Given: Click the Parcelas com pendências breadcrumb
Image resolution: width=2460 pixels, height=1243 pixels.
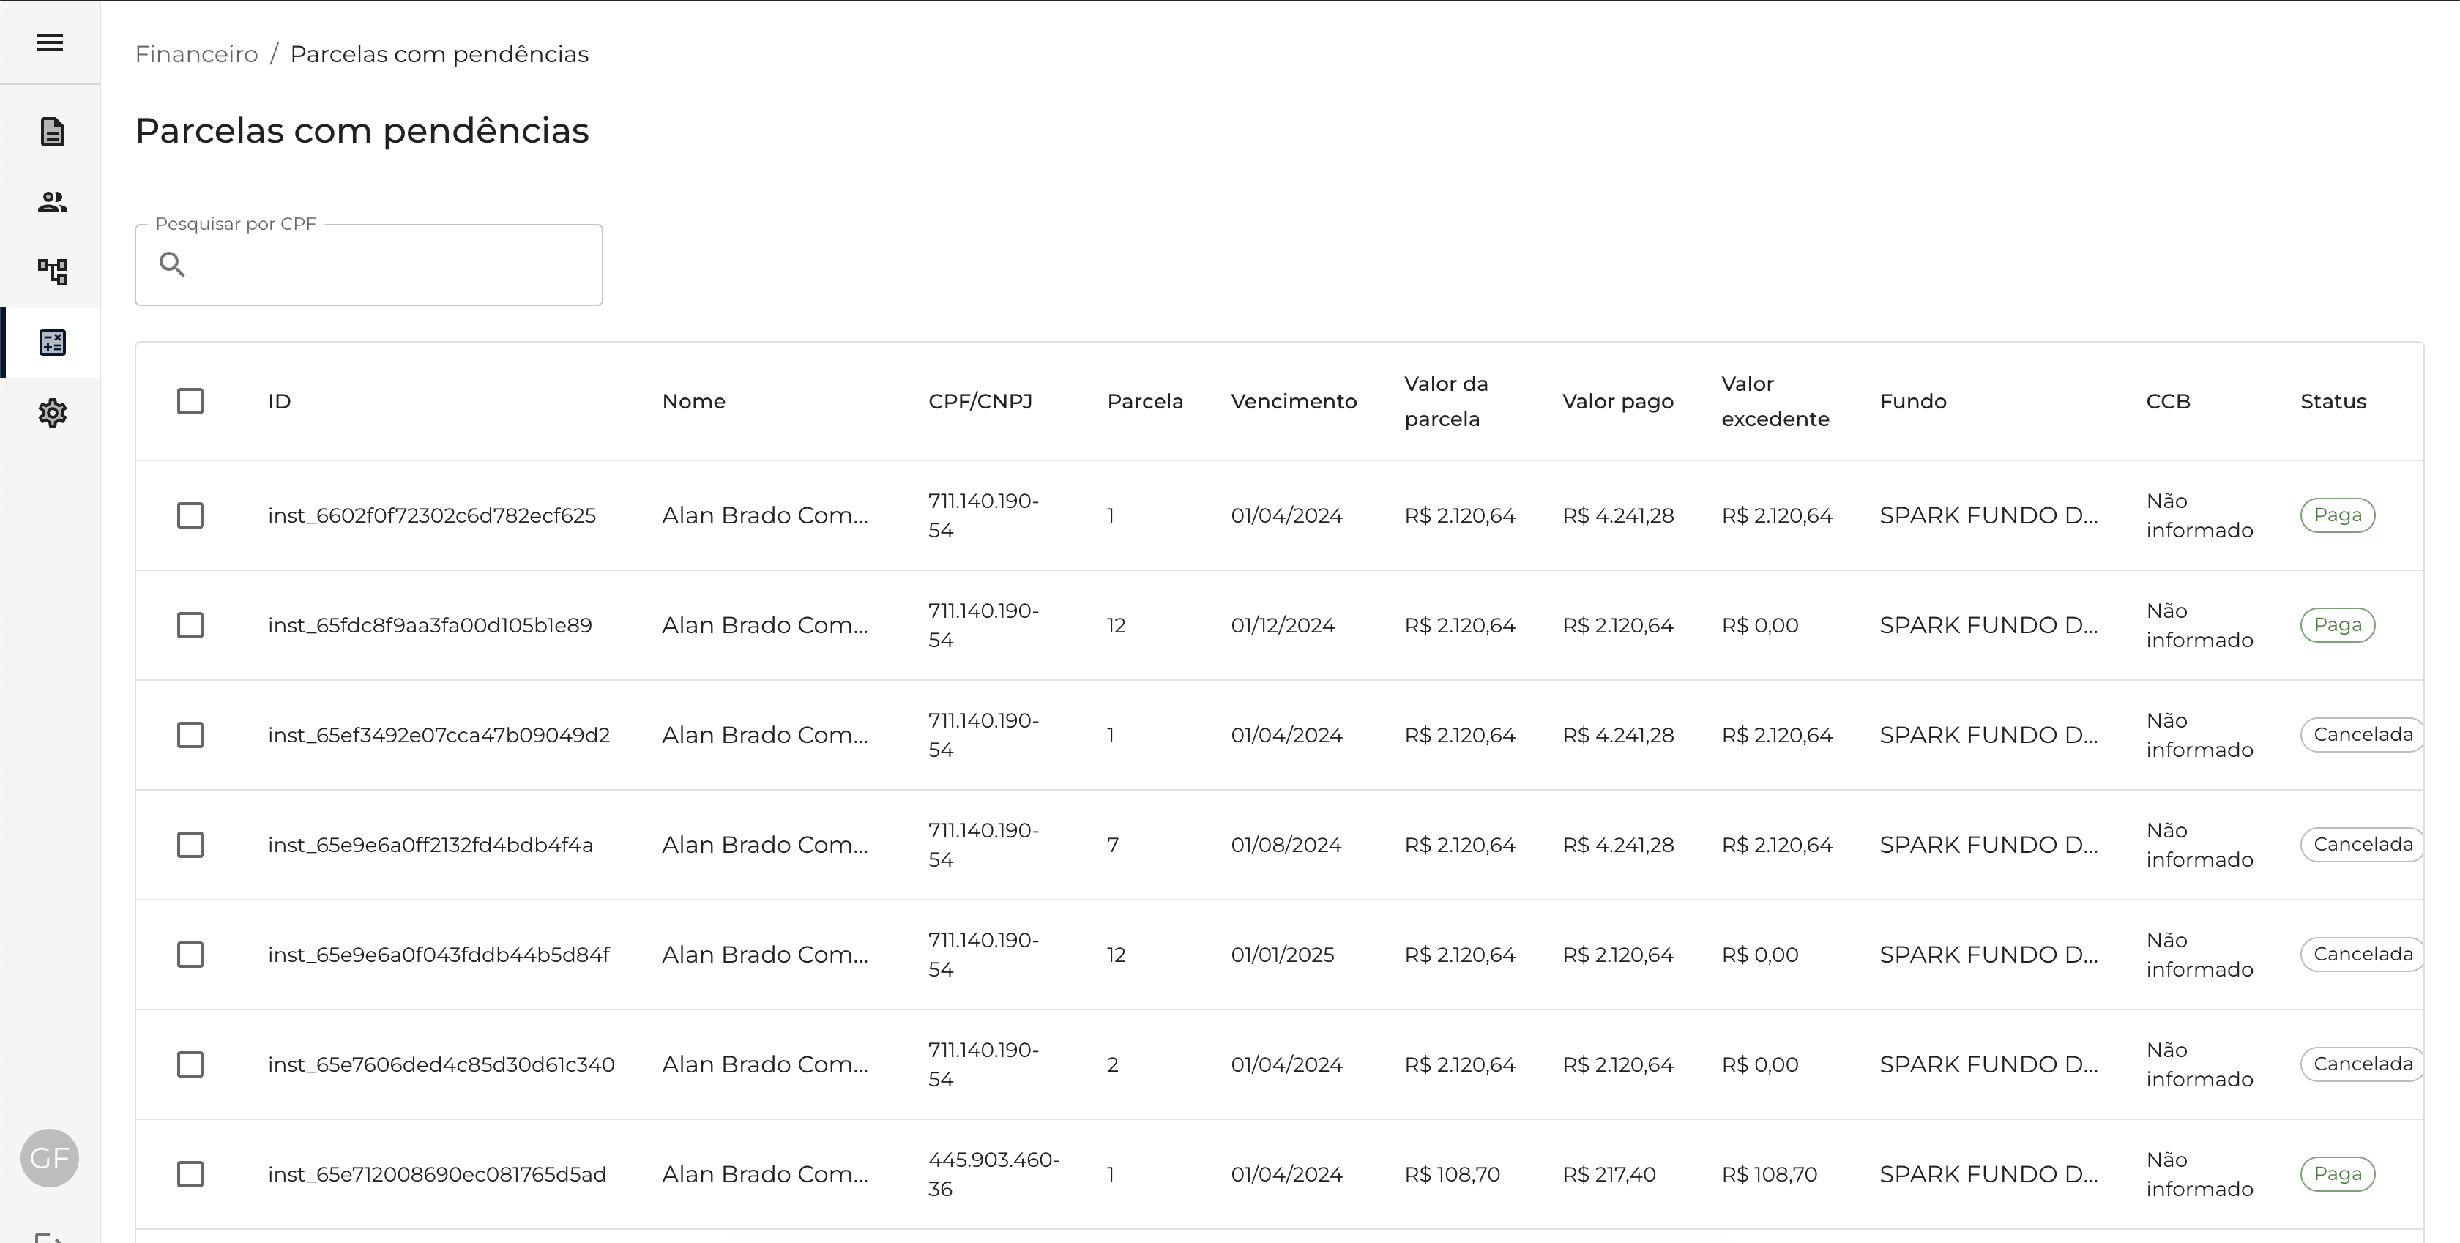Looking at the screenshot, I should pyautogui.click(x=439, y=54).
